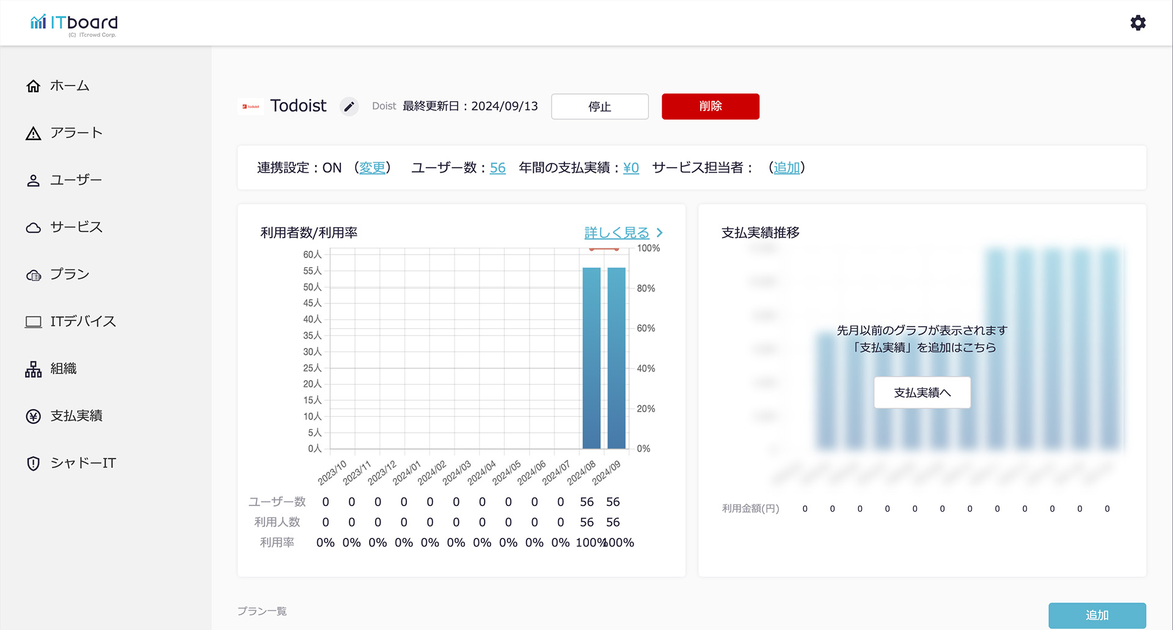This screenshot has width=1173, height=630.
Task: Click the cloud service icon
Action: coord(34,228)
